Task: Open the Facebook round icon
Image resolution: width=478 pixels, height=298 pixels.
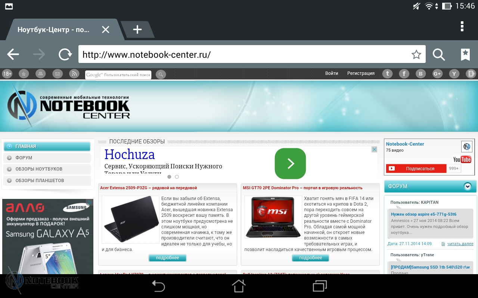Action: coord(404,74)
